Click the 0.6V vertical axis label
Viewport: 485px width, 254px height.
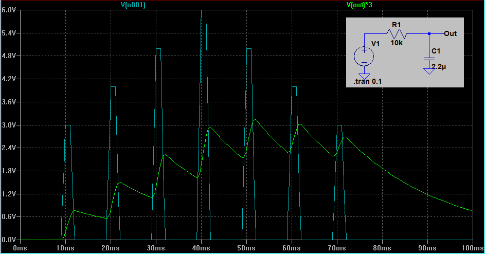point(8,216)
